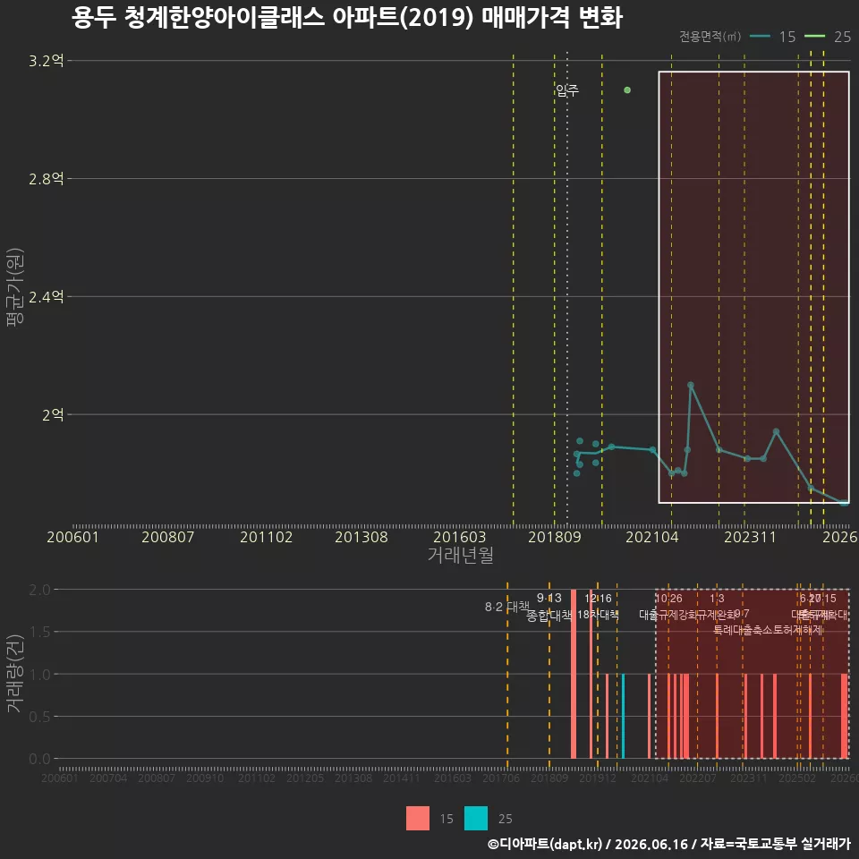The image size is (859, 859).
Task: Select the cyan 25㎡ volume bar
Action: 623,716
